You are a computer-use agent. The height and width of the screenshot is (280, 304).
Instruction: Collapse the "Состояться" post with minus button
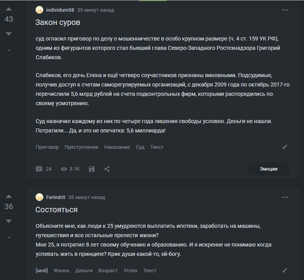tap(9, 238)
